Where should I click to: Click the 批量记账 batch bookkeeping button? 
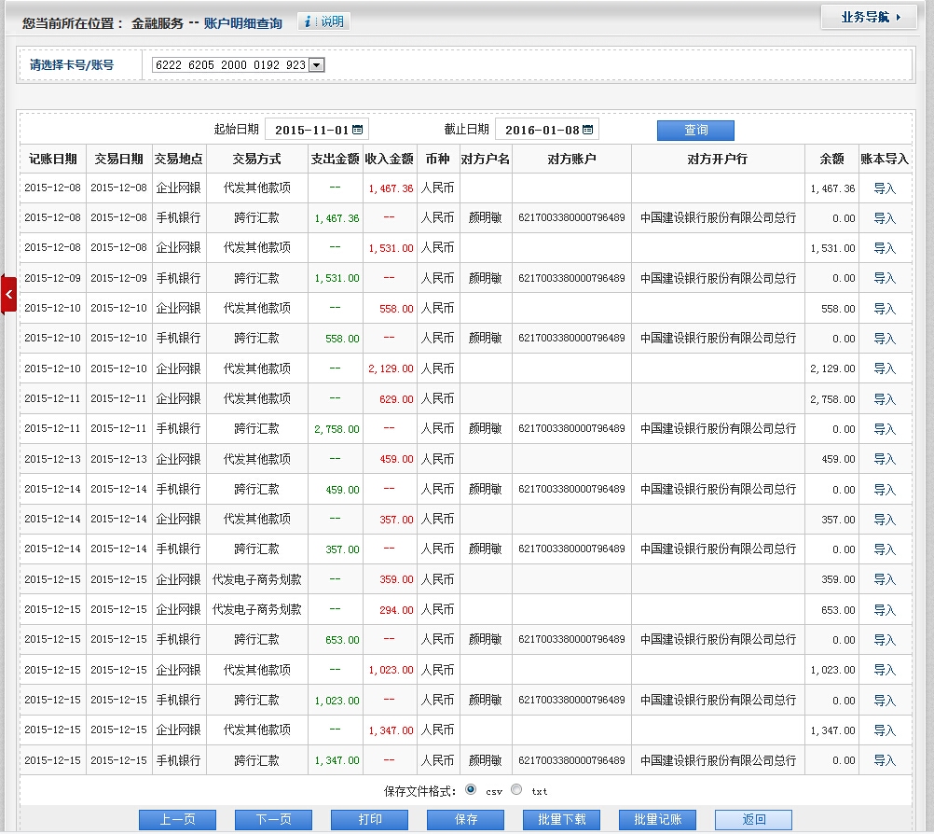click(658, 819)
